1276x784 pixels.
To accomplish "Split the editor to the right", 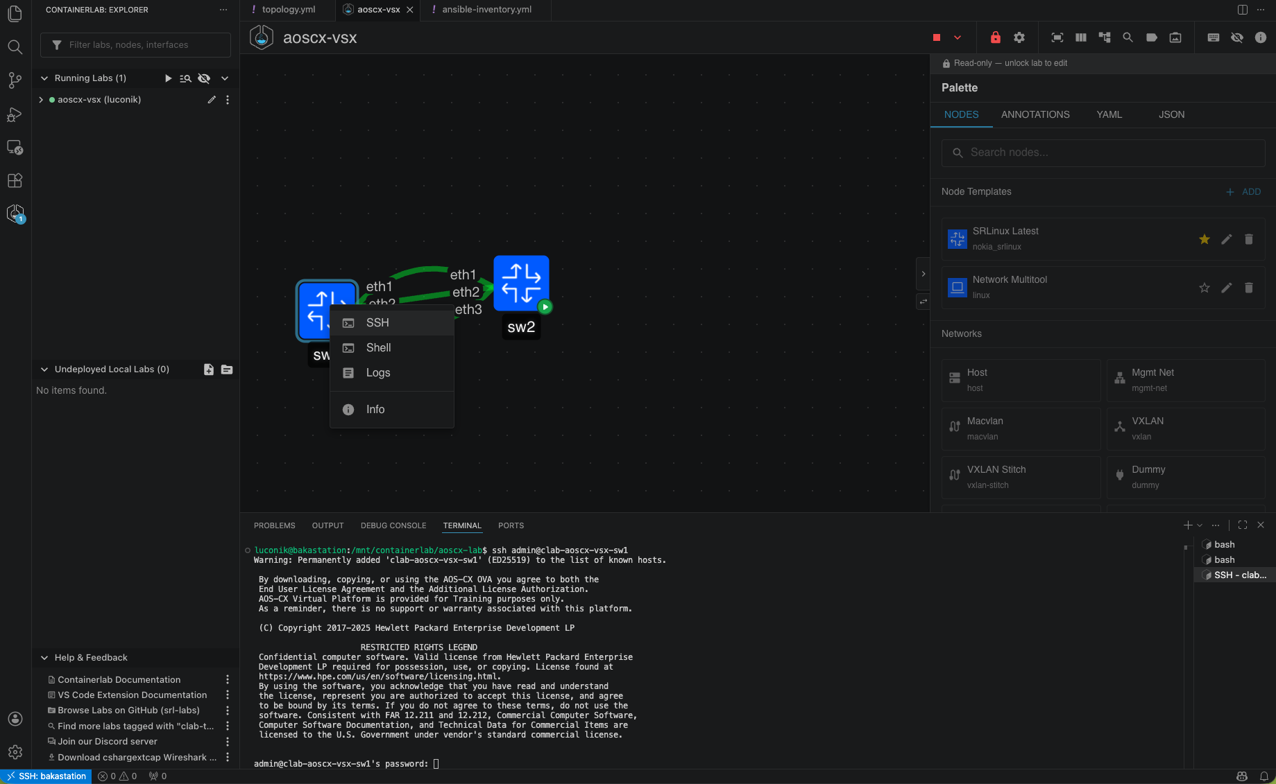I will coord(1243,10).
